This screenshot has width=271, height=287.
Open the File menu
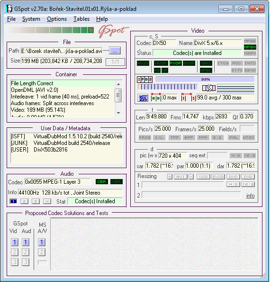[x=11, y=19]
